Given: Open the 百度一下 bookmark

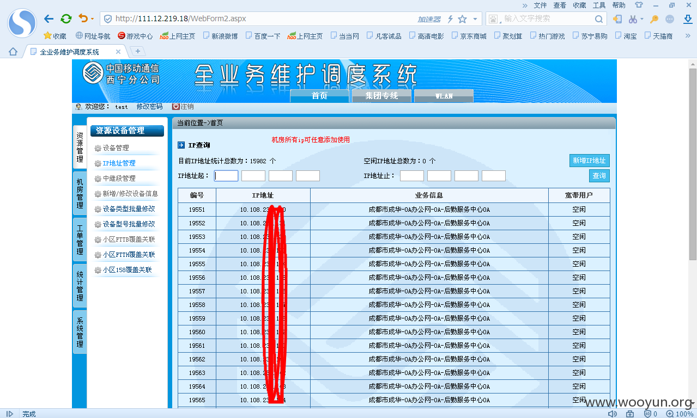Looking at the screenshot, I should click(x=263, y=36).
